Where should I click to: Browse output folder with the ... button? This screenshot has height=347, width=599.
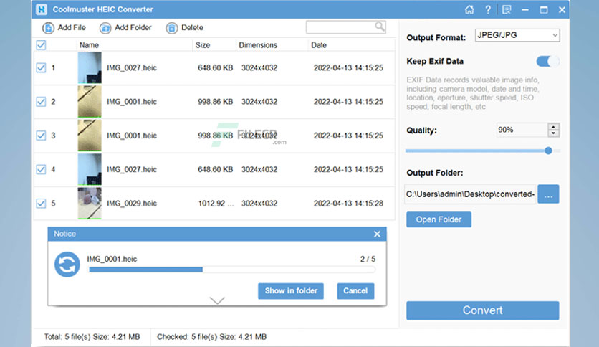(548, 194)
